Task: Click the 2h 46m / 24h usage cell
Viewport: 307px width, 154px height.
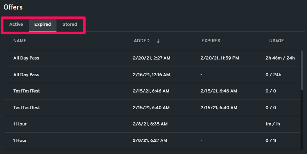Action: click(280, 58)
